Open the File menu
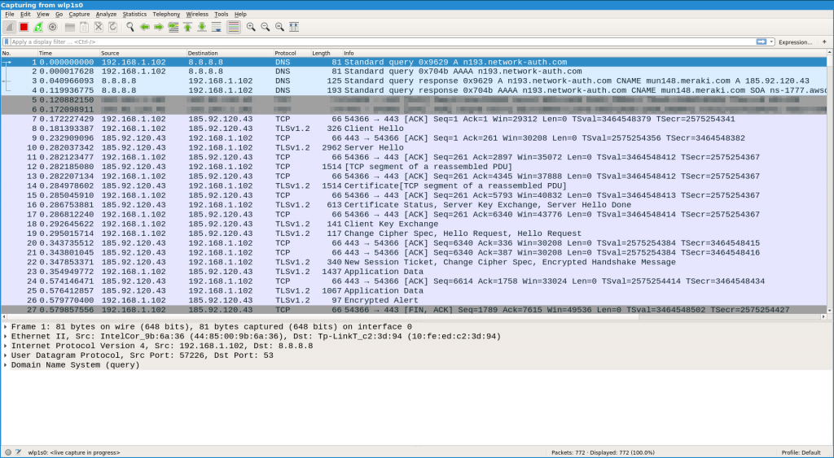Viewport: 834px width, 458px height. pos(10,15)
